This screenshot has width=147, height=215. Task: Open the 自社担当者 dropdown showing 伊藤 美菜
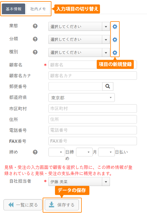pyautogui.click(x=79, y=181)
